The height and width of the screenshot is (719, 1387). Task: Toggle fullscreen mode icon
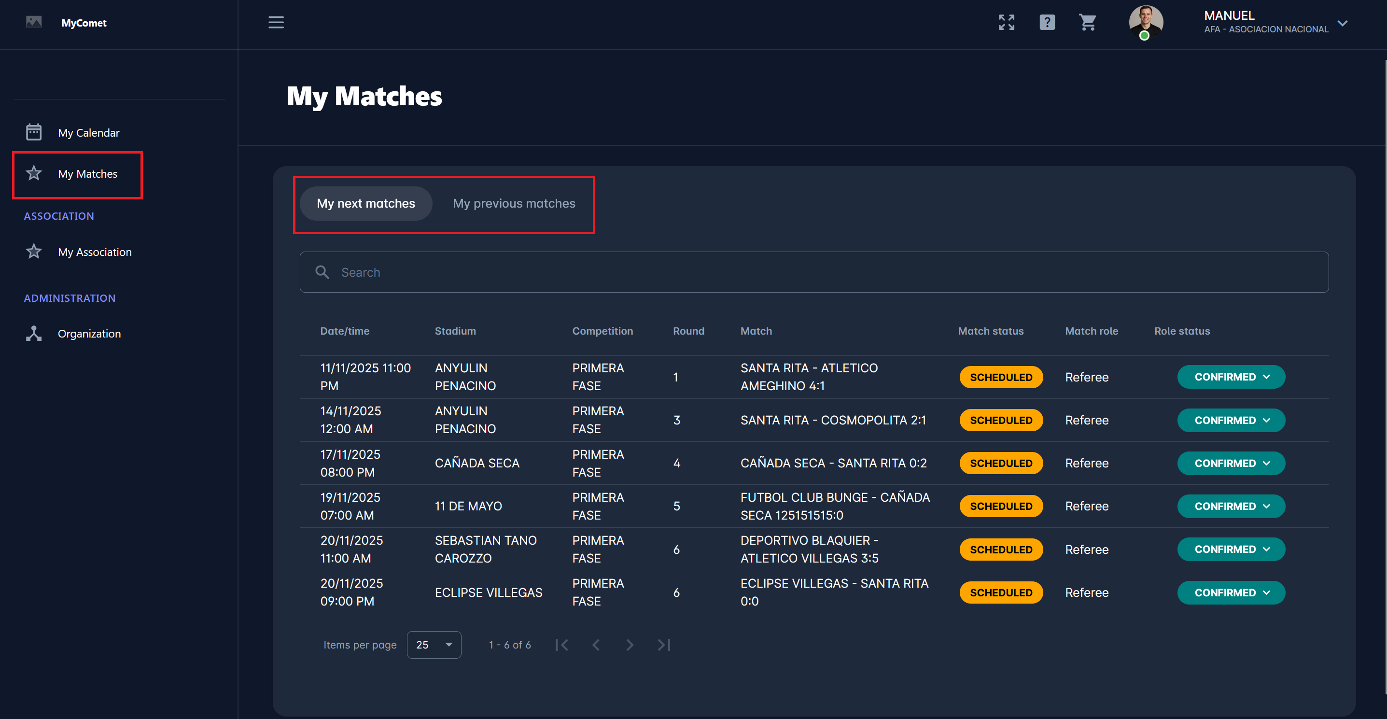(1006, 22)
